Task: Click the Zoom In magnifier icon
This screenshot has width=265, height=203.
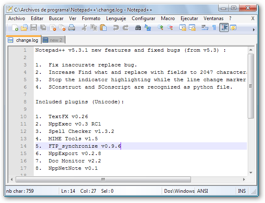Action: coord(160,28)
